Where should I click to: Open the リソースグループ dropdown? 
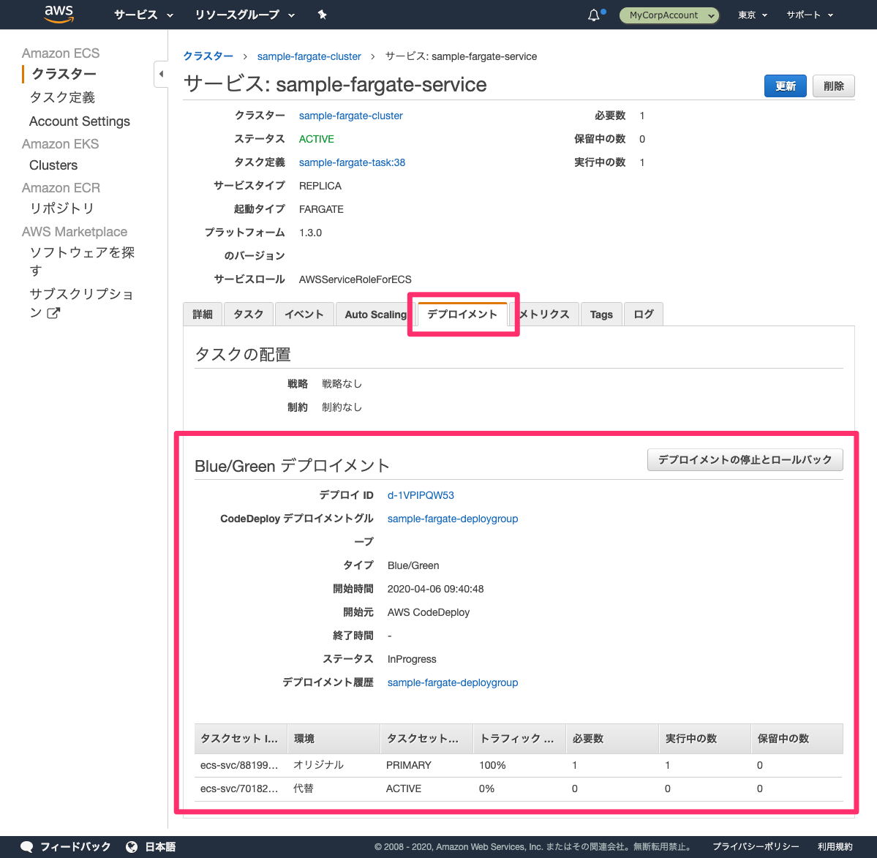click(239, 14)
